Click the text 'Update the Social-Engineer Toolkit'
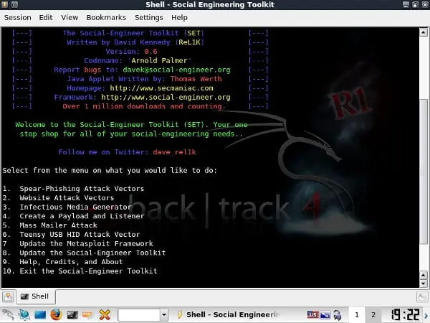This screenshot has height=323, width=430. (x=92, y=253)
